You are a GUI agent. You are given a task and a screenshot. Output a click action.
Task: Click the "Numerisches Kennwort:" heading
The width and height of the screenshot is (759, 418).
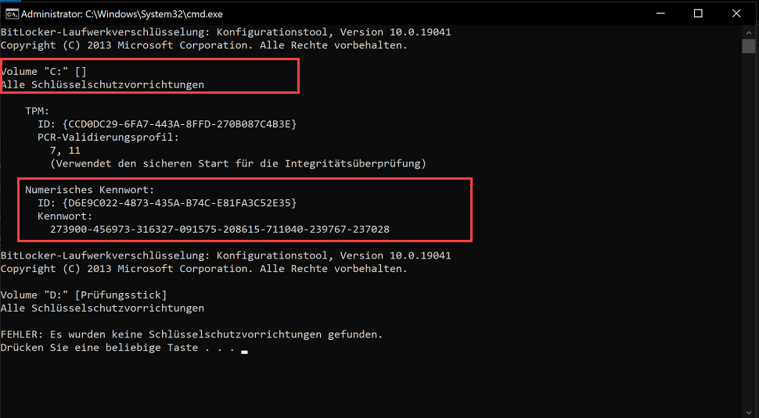(89, 190)
